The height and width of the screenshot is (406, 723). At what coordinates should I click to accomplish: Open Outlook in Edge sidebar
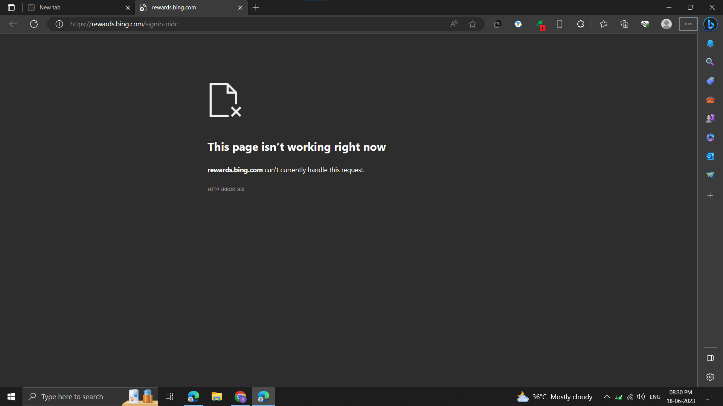tap(710, 156)
